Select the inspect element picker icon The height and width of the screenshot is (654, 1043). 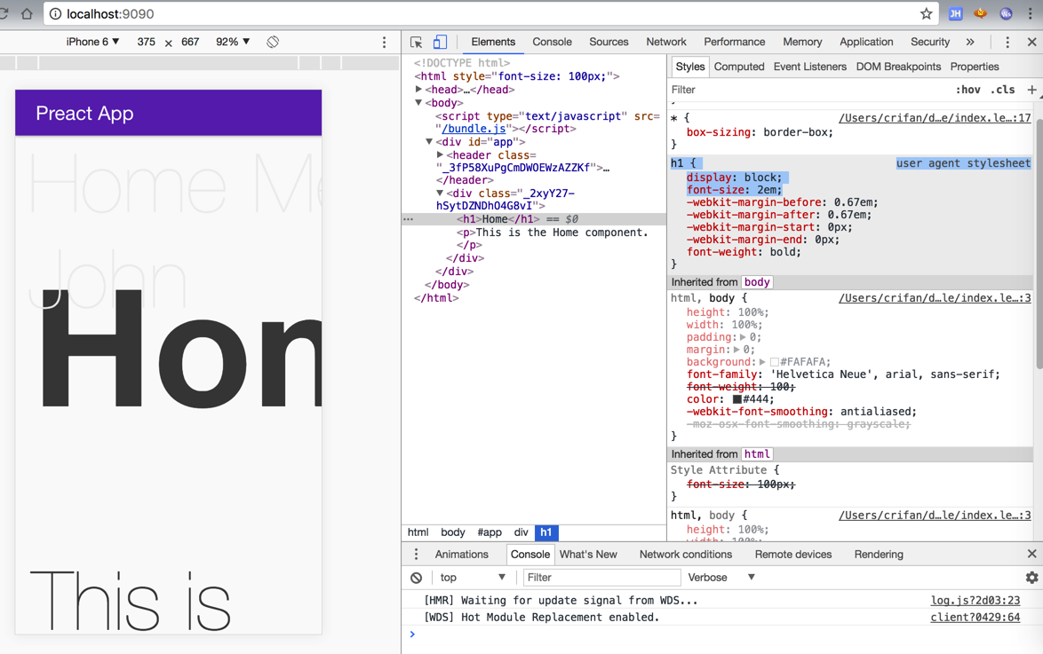(417, 42)
